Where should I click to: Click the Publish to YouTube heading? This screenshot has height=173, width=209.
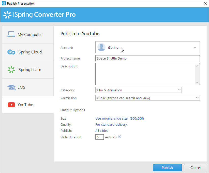pyautogui.click(x=80, y=34)
